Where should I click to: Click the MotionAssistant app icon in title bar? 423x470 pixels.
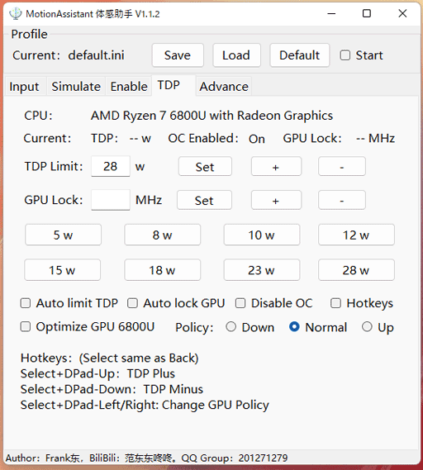(15, 13)
